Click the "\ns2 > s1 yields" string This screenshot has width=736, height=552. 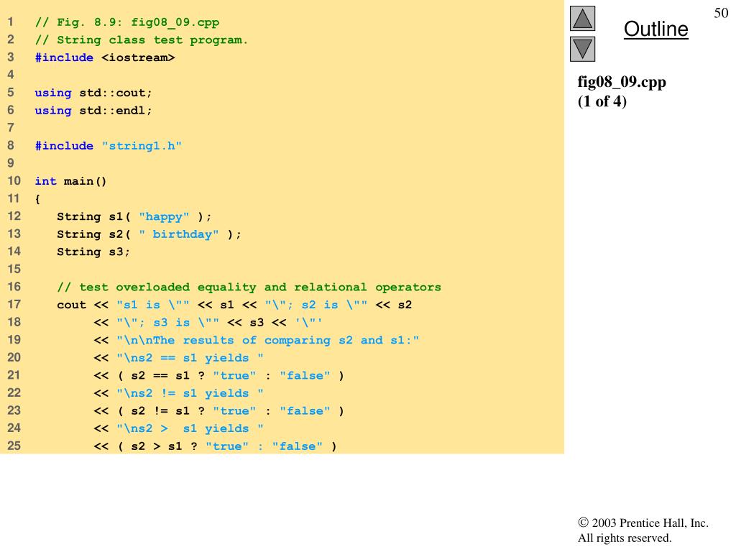click(x=190, y=428)
